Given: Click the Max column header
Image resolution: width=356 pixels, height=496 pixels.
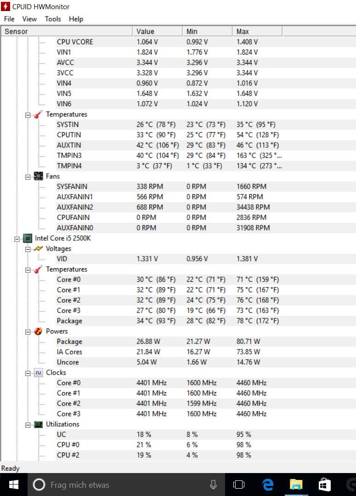Looking at the screenshot, I should click(x=257, y=31).
